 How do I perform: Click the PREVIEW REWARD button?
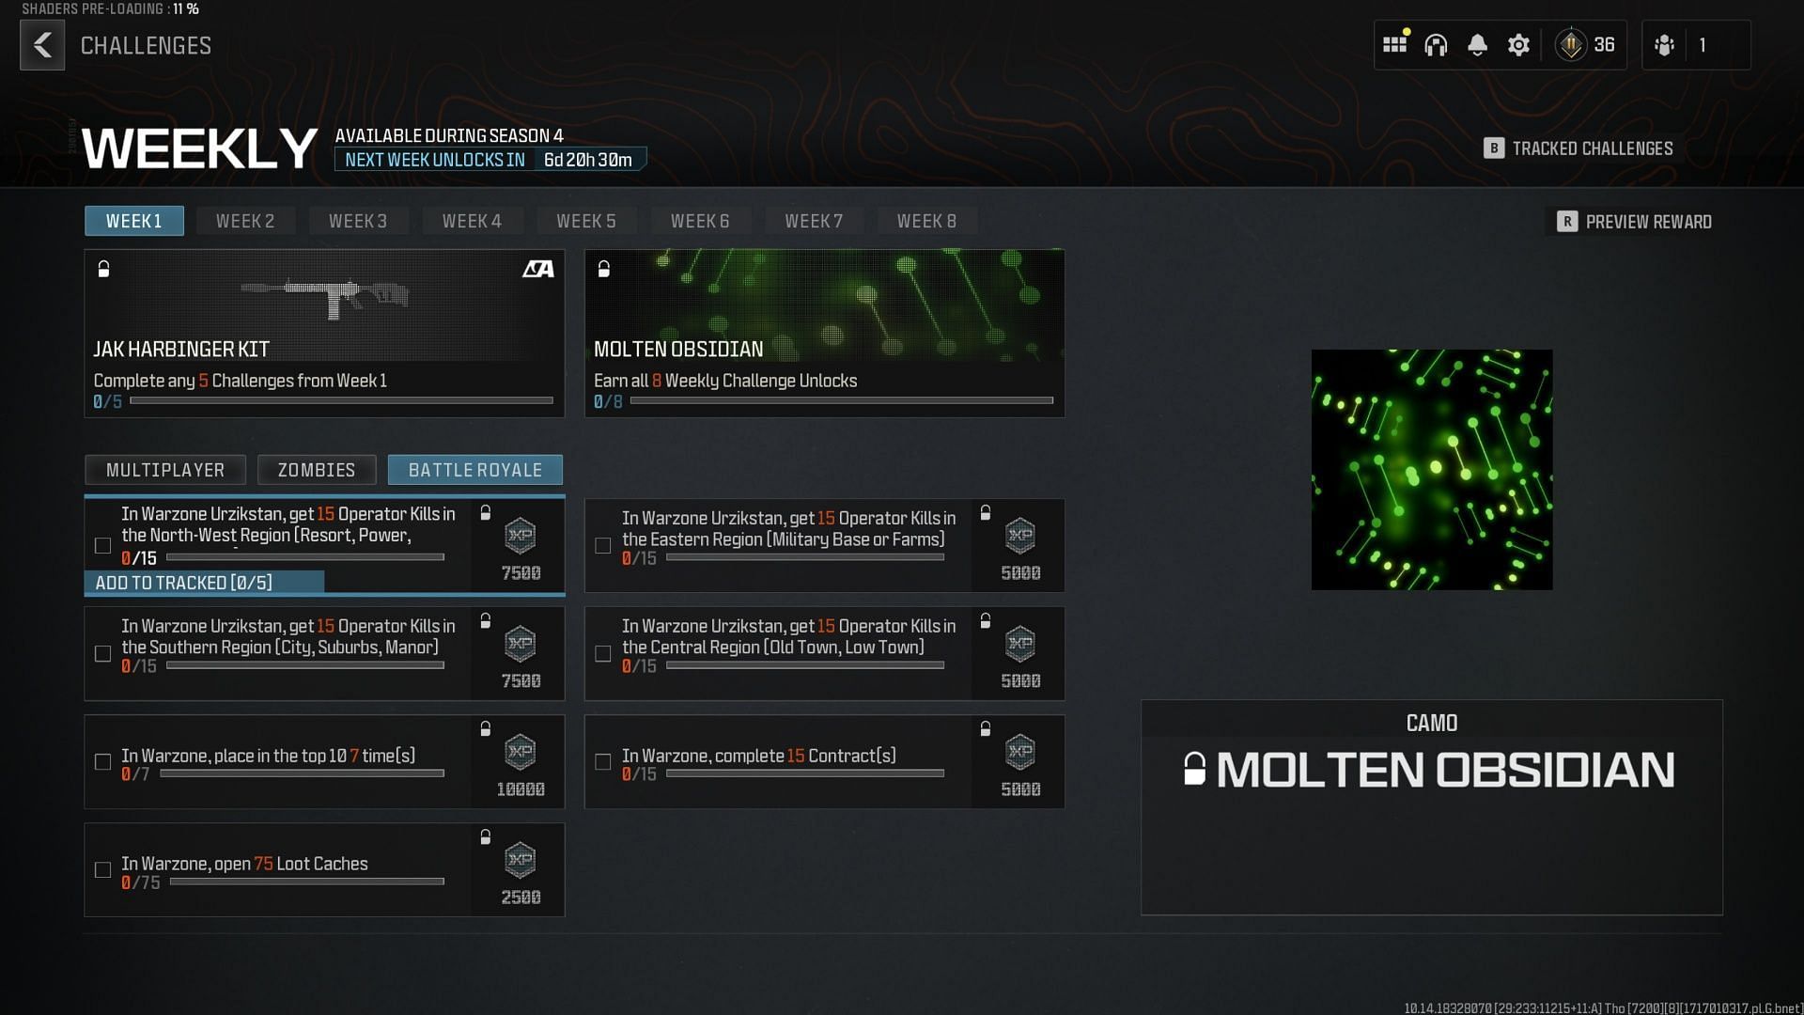click(x=1634, y=221)
